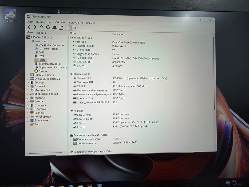Click the details pane vertical scrollbar
This screenshot has width=249, height=187.
click(214, 73)
